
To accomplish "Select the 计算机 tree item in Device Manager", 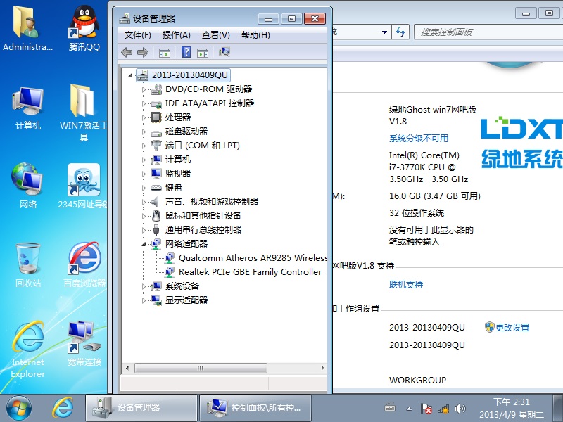I will pyautogui.click(x=170, y=160).
